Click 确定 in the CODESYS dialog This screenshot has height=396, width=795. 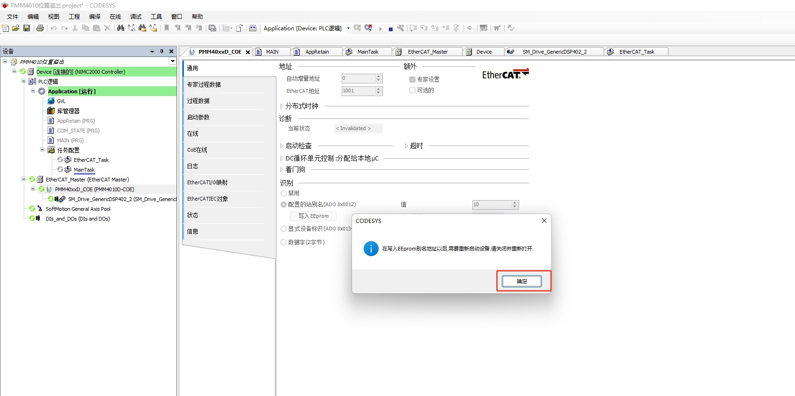coord(522,281)
